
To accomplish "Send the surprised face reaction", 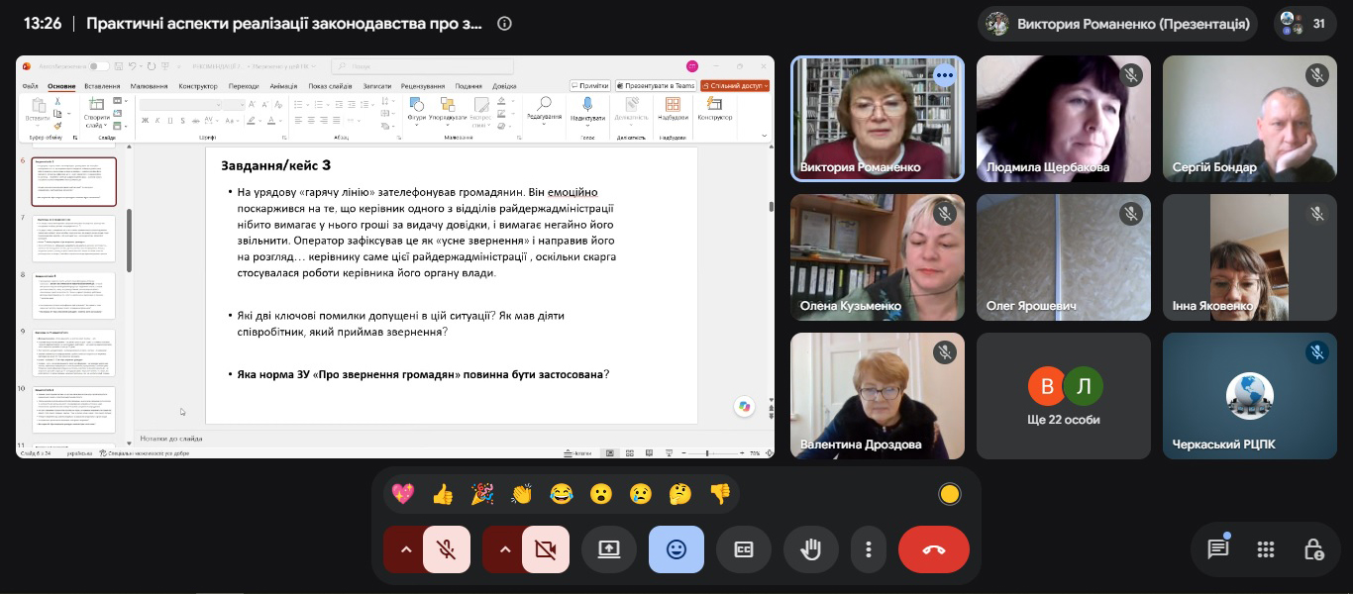I will (x=601, y=493).
